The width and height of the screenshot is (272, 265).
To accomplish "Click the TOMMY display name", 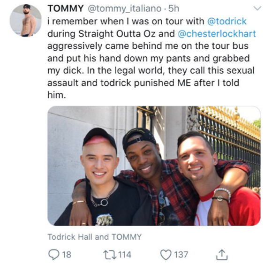I will (x=65, y=8).
